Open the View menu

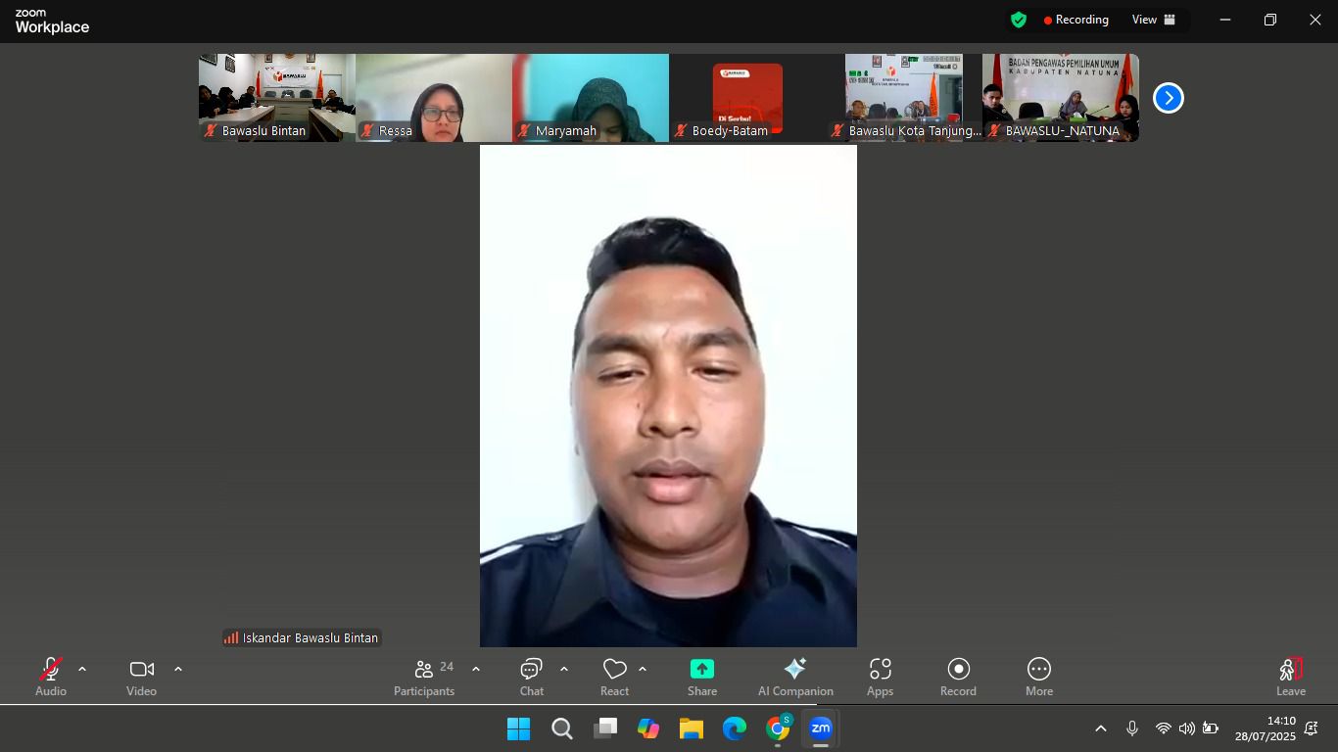[1144, 19]
